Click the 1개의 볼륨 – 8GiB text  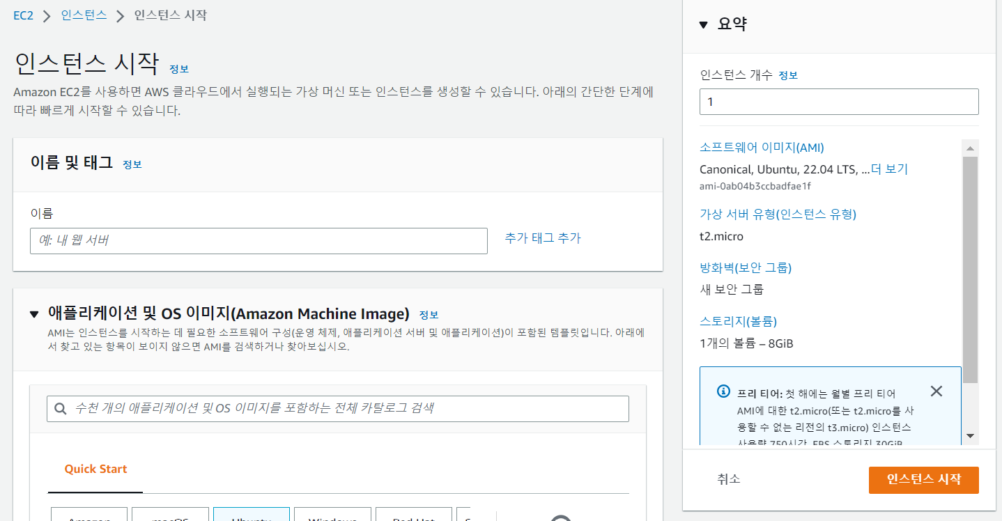[746, 343]
